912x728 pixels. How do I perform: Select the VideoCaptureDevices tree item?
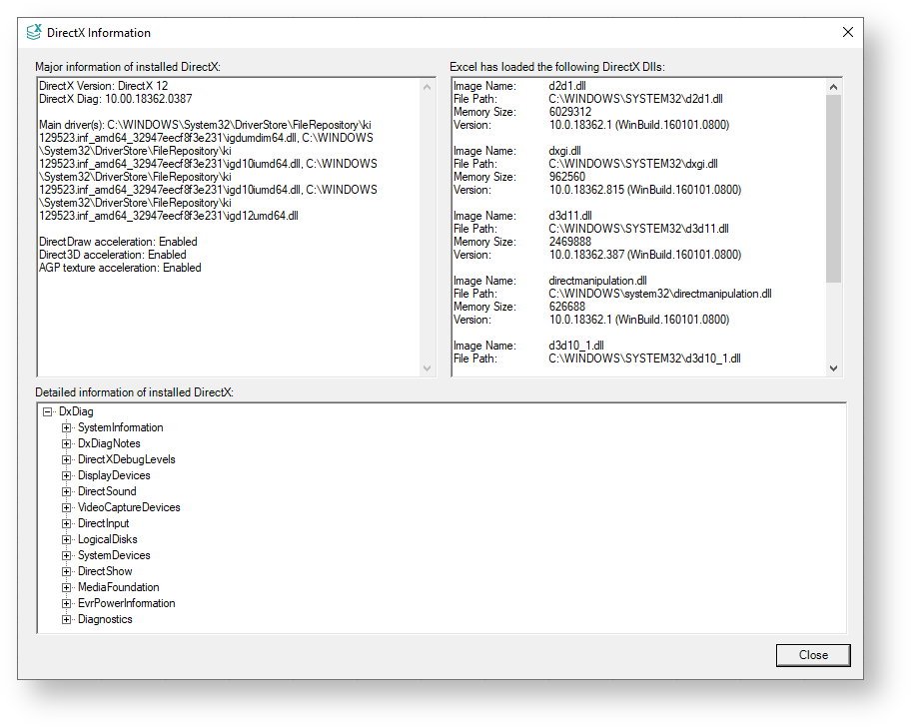click(129, 507)
